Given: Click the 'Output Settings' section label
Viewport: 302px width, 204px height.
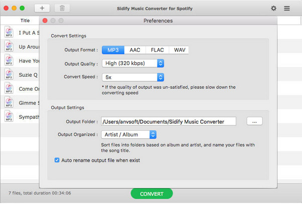Looking at the screenshot, I should tap(67, 107).
